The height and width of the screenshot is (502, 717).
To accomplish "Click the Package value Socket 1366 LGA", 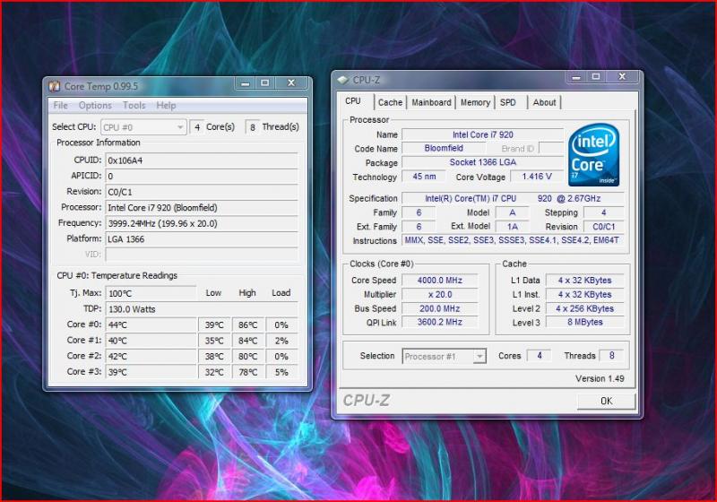I will [x=482, y=162].
